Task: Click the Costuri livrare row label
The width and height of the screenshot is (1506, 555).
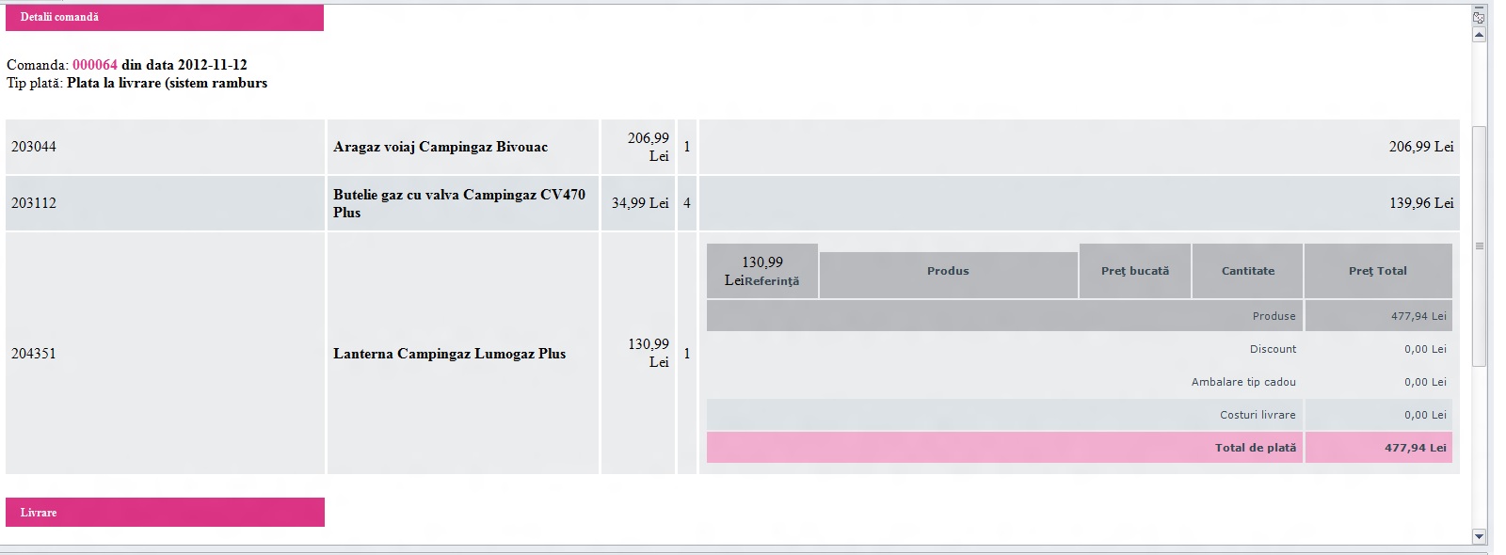Action: (1258, 415)
